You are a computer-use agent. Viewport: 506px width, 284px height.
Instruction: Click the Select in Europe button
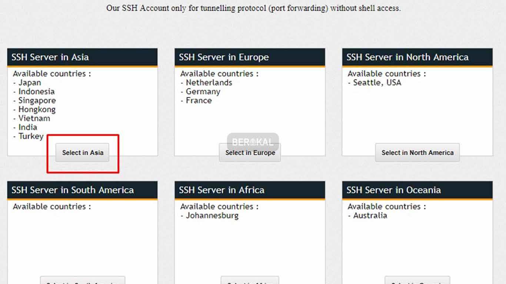250,152
